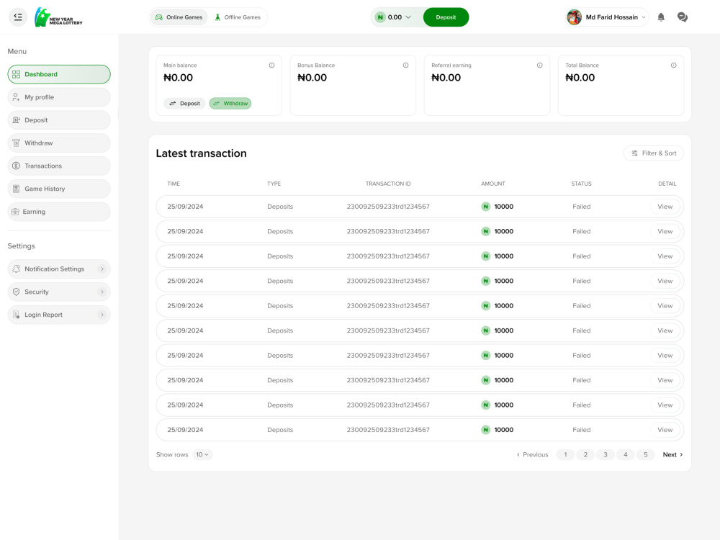Click the Game History icon
This screenshot has height=540, width=720.
16,189
